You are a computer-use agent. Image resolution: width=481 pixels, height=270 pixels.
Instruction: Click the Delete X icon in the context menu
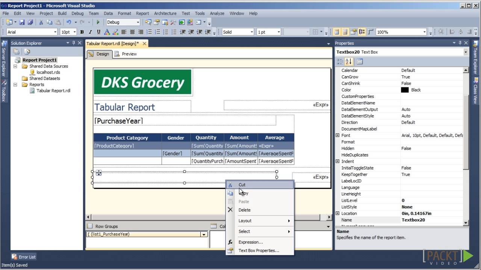point(230,210)
